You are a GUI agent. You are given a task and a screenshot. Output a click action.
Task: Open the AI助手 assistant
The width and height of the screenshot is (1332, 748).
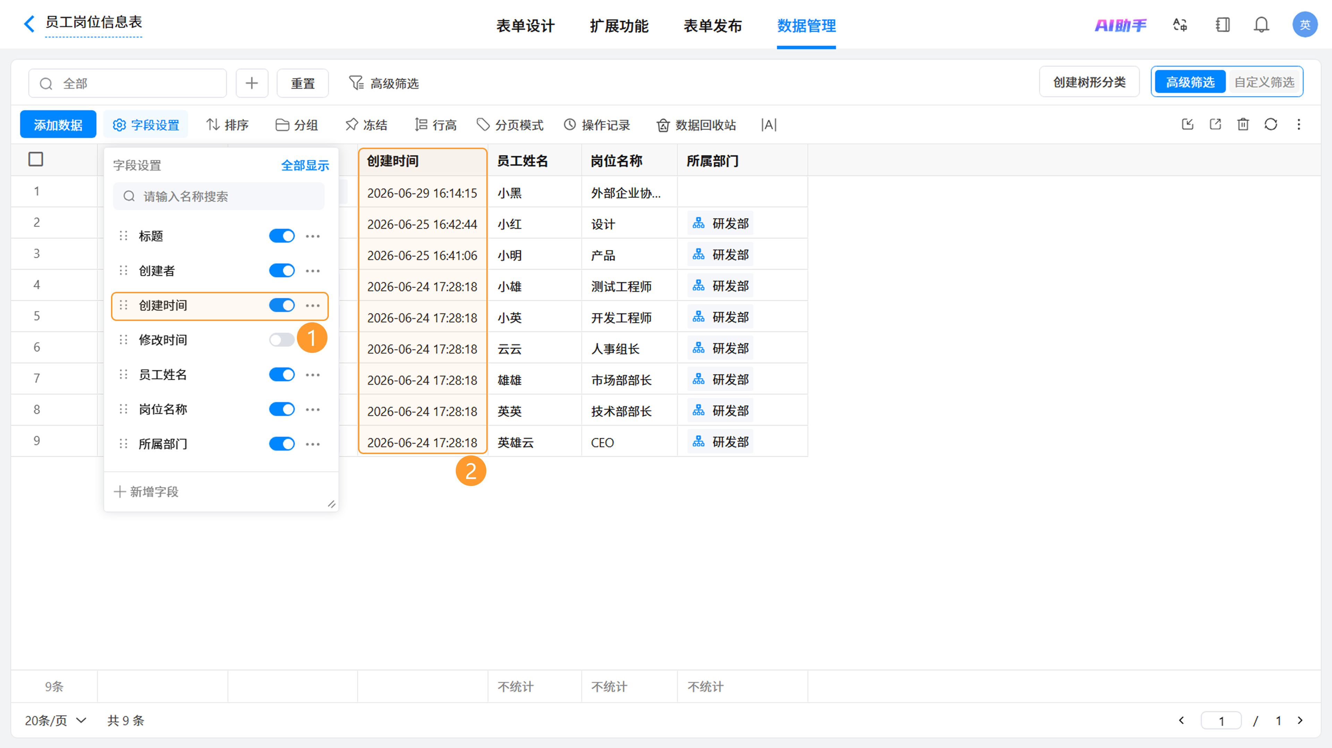(1120, 25)
